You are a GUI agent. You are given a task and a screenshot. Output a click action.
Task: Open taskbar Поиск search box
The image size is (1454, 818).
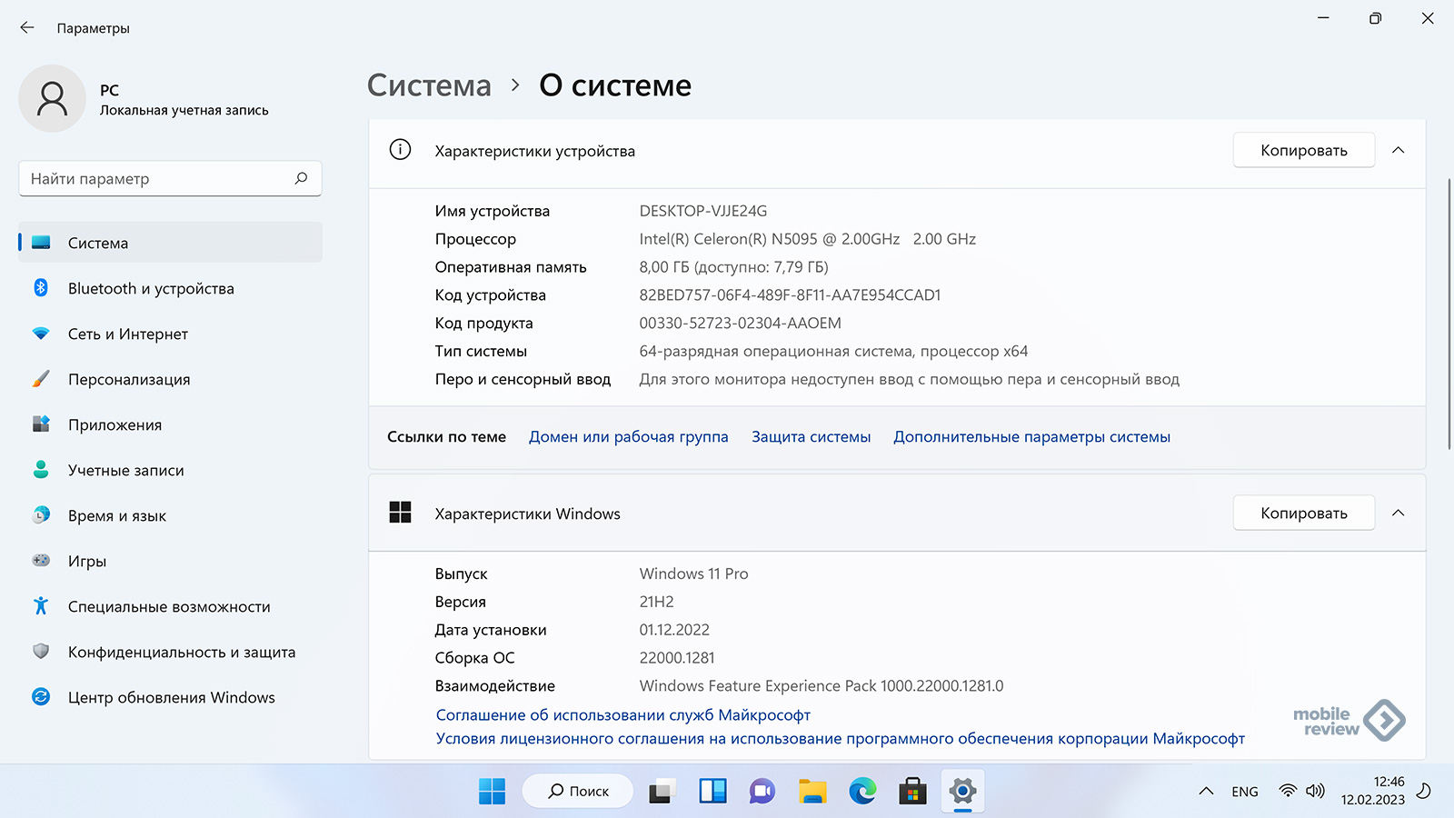pos(578,792)
